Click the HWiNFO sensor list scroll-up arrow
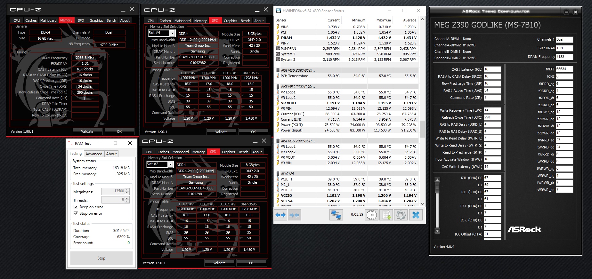 click(422, 20)
